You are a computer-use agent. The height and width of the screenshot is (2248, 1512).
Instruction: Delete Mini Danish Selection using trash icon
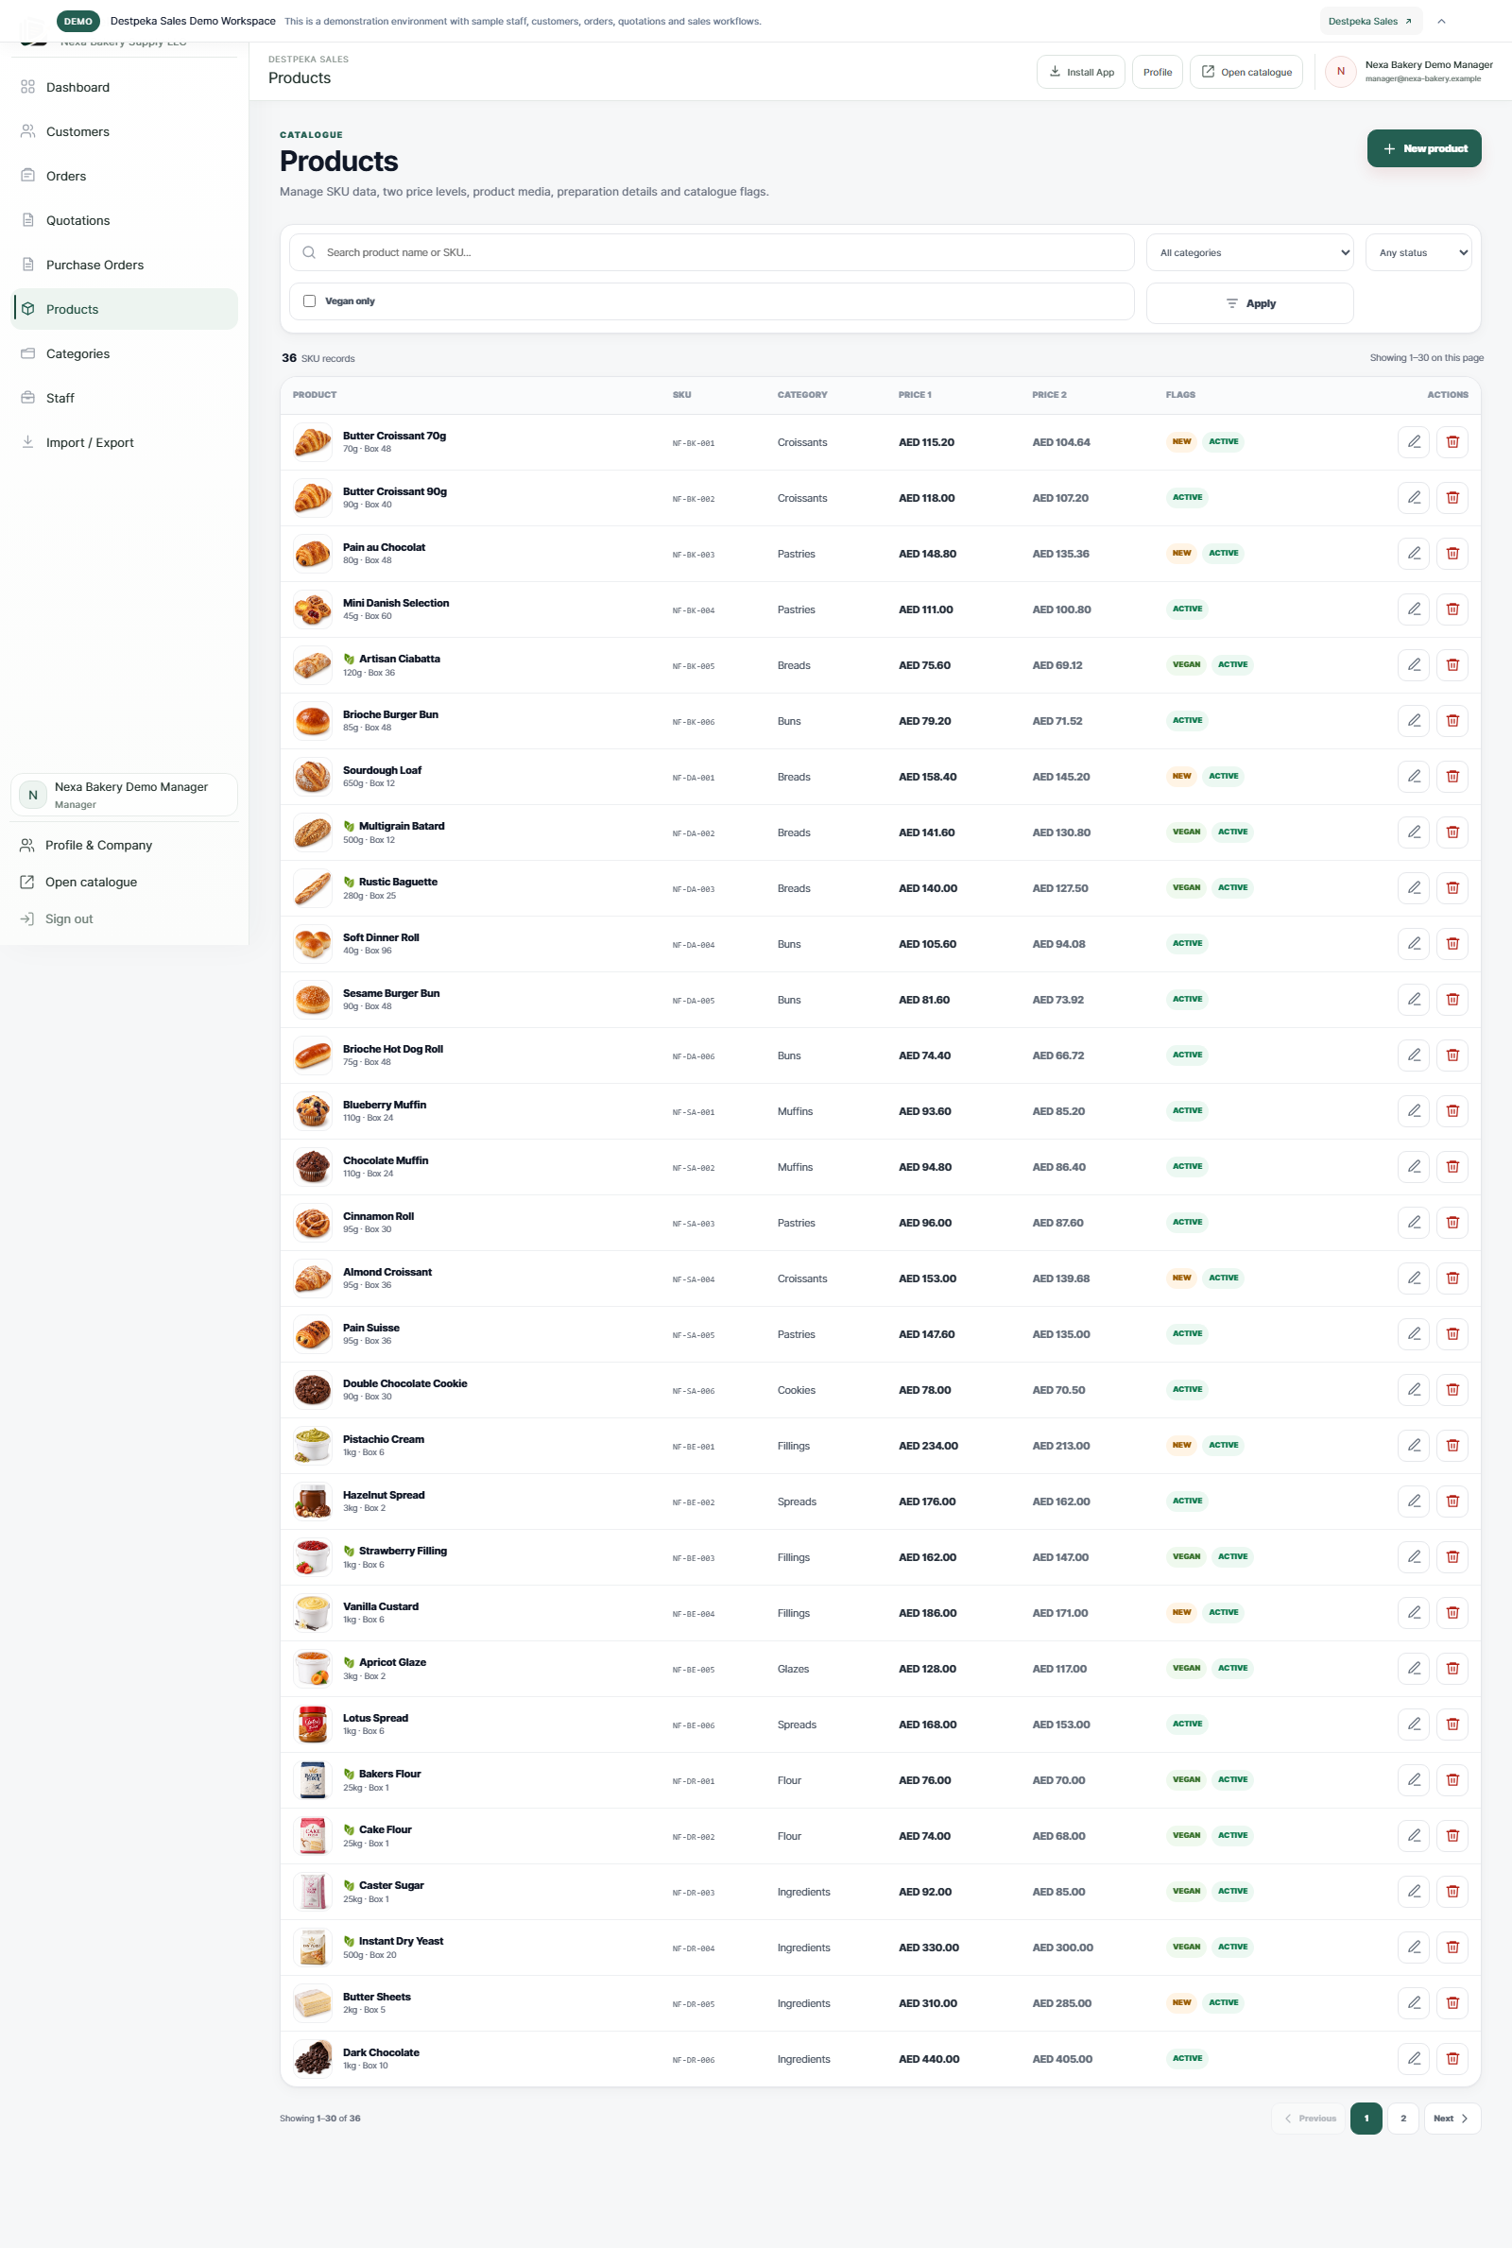1452,609
